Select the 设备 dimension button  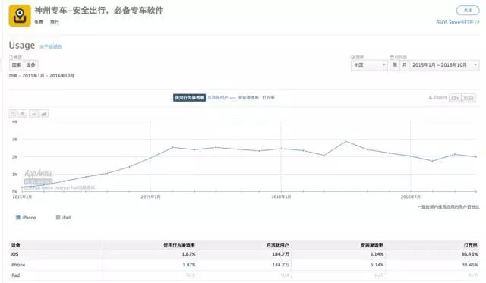(x=30, y=65)
